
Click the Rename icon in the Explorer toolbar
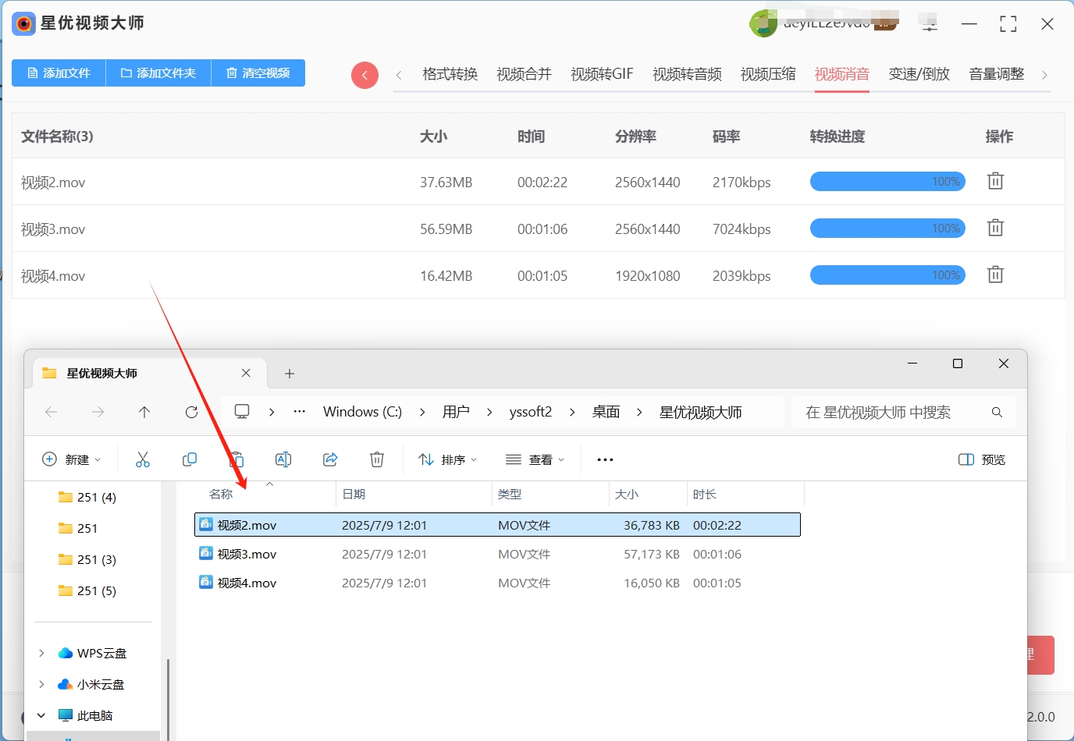(x=283, y=459)
